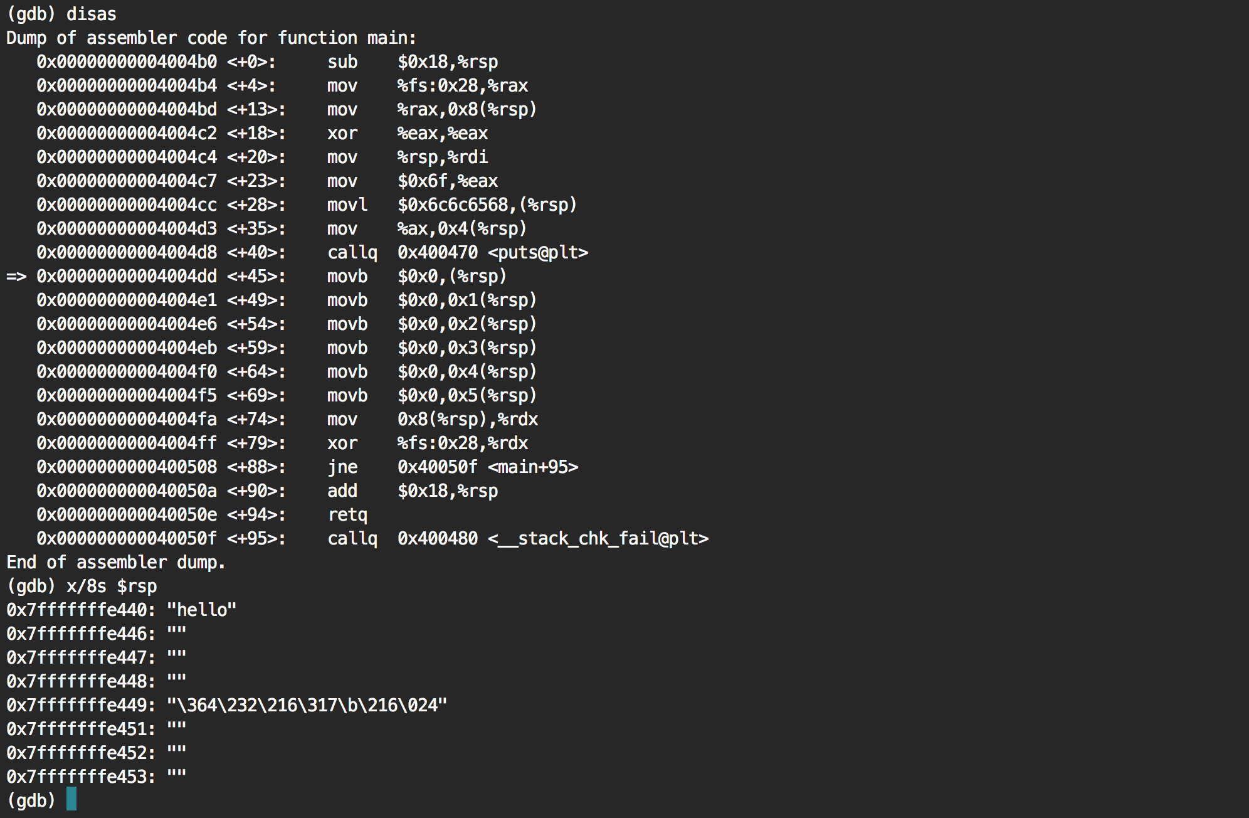Click the memory address 0x7fffffffe453
The width and height of the screenshot is (1249, 818).
80,777
